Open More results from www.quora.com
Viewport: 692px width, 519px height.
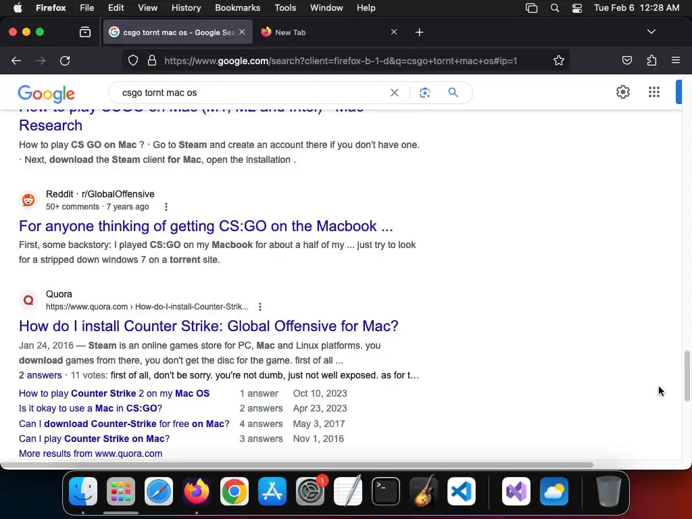[x=91, y=453]
